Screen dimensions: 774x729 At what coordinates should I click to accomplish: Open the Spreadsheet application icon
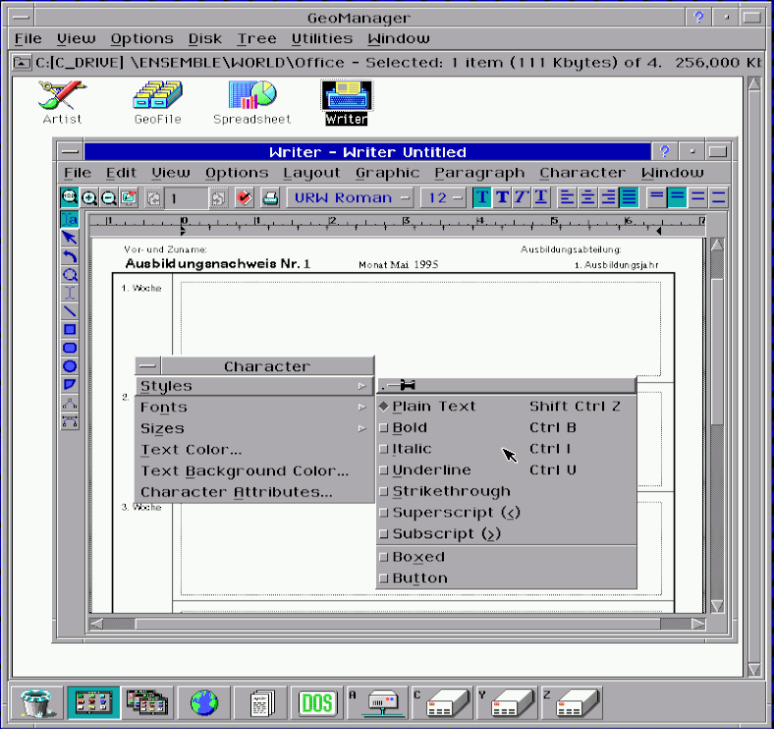tap(252, 102)
